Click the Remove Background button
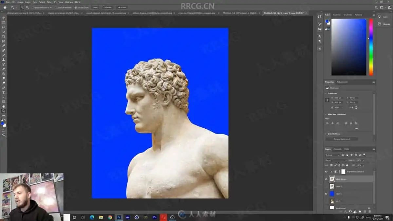Viewport: 393px width, 221px height. coord(342,139)
